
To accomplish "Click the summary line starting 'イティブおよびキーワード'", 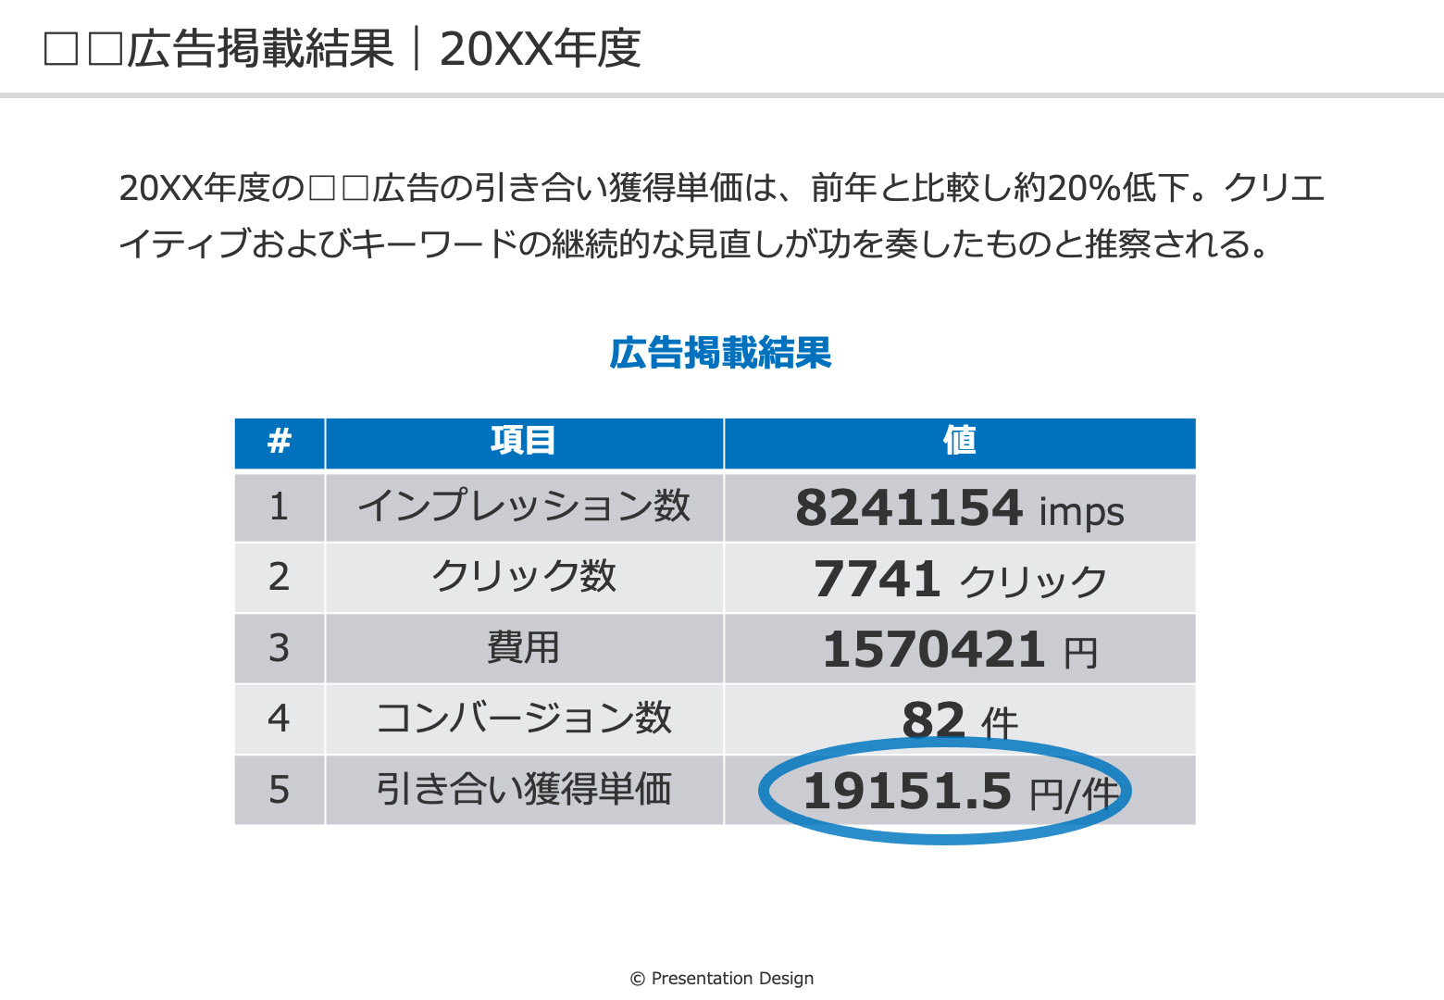I will [x=694, y=244].
